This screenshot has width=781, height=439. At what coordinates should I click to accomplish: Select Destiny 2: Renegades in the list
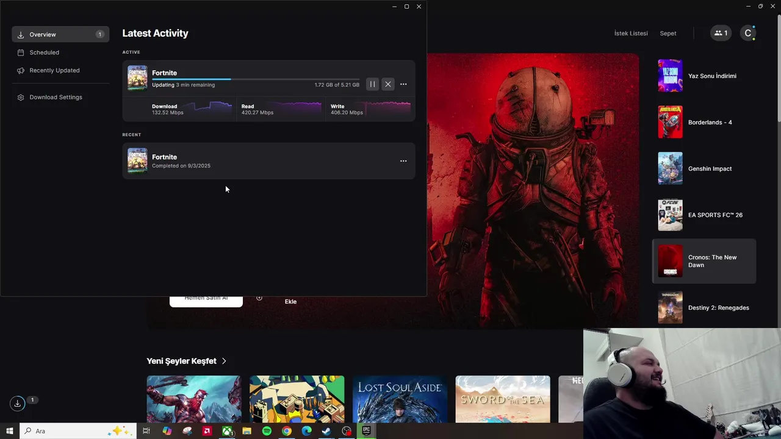[704, 307]
